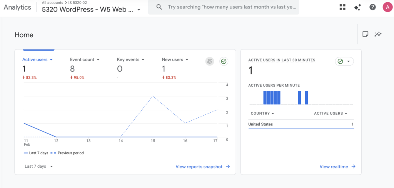Click the All accounts breadcrumb link
394x188 pixels.
click(x=53, y=3)
